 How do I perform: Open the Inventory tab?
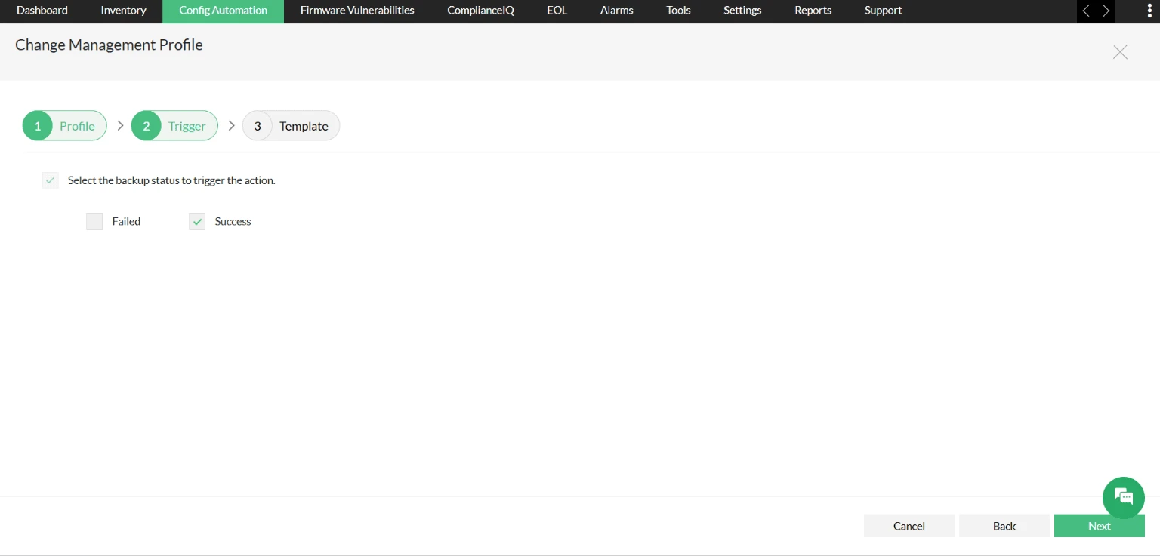point(123,11)
